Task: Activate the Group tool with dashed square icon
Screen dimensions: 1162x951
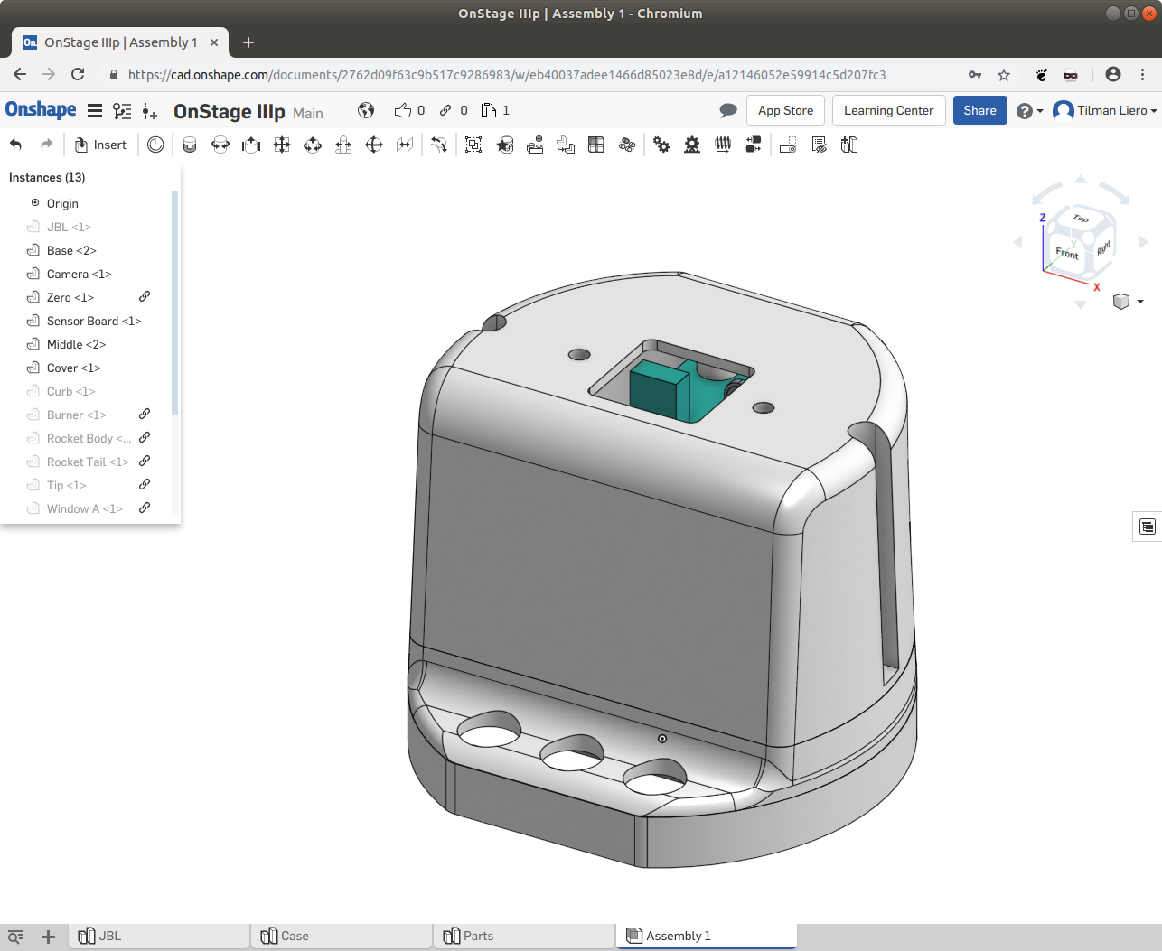Action: (x=473, y=145)
